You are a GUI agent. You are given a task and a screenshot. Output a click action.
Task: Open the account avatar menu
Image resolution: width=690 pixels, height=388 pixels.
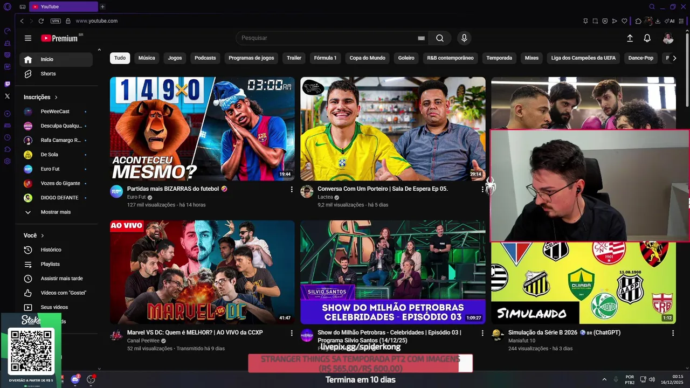tap(668, 38)
